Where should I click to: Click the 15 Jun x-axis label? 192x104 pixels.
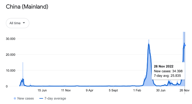click(42, 90)
